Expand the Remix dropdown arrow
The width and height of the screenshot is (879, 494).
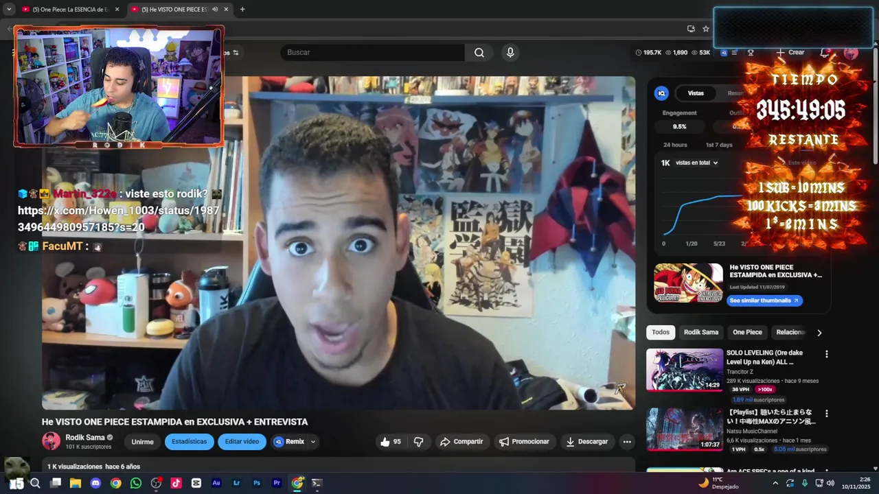(313, 442)
